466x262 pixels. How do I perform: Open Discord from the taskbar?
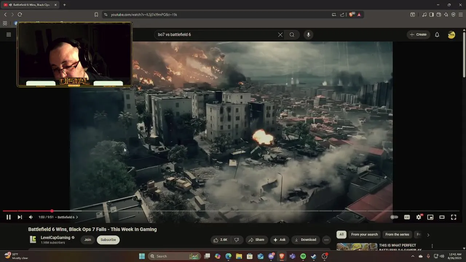coord(271,256)
